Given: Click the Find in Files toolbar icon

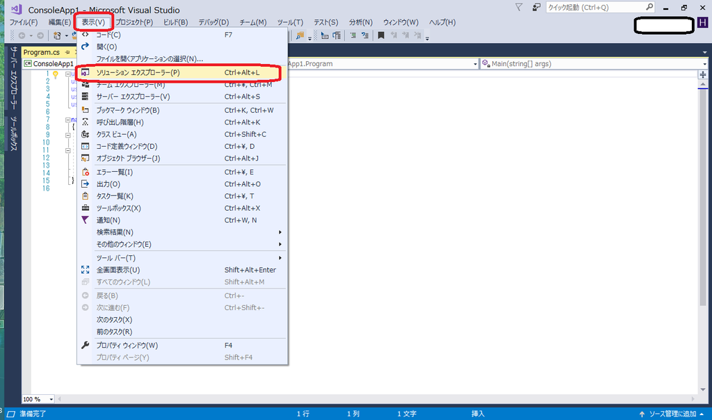Looking at the screenshot, I should [300, 35].
